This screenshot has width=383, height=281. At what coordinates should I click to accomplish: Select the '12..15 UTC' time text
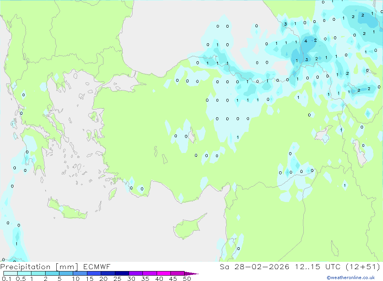(x=318, y=266)
